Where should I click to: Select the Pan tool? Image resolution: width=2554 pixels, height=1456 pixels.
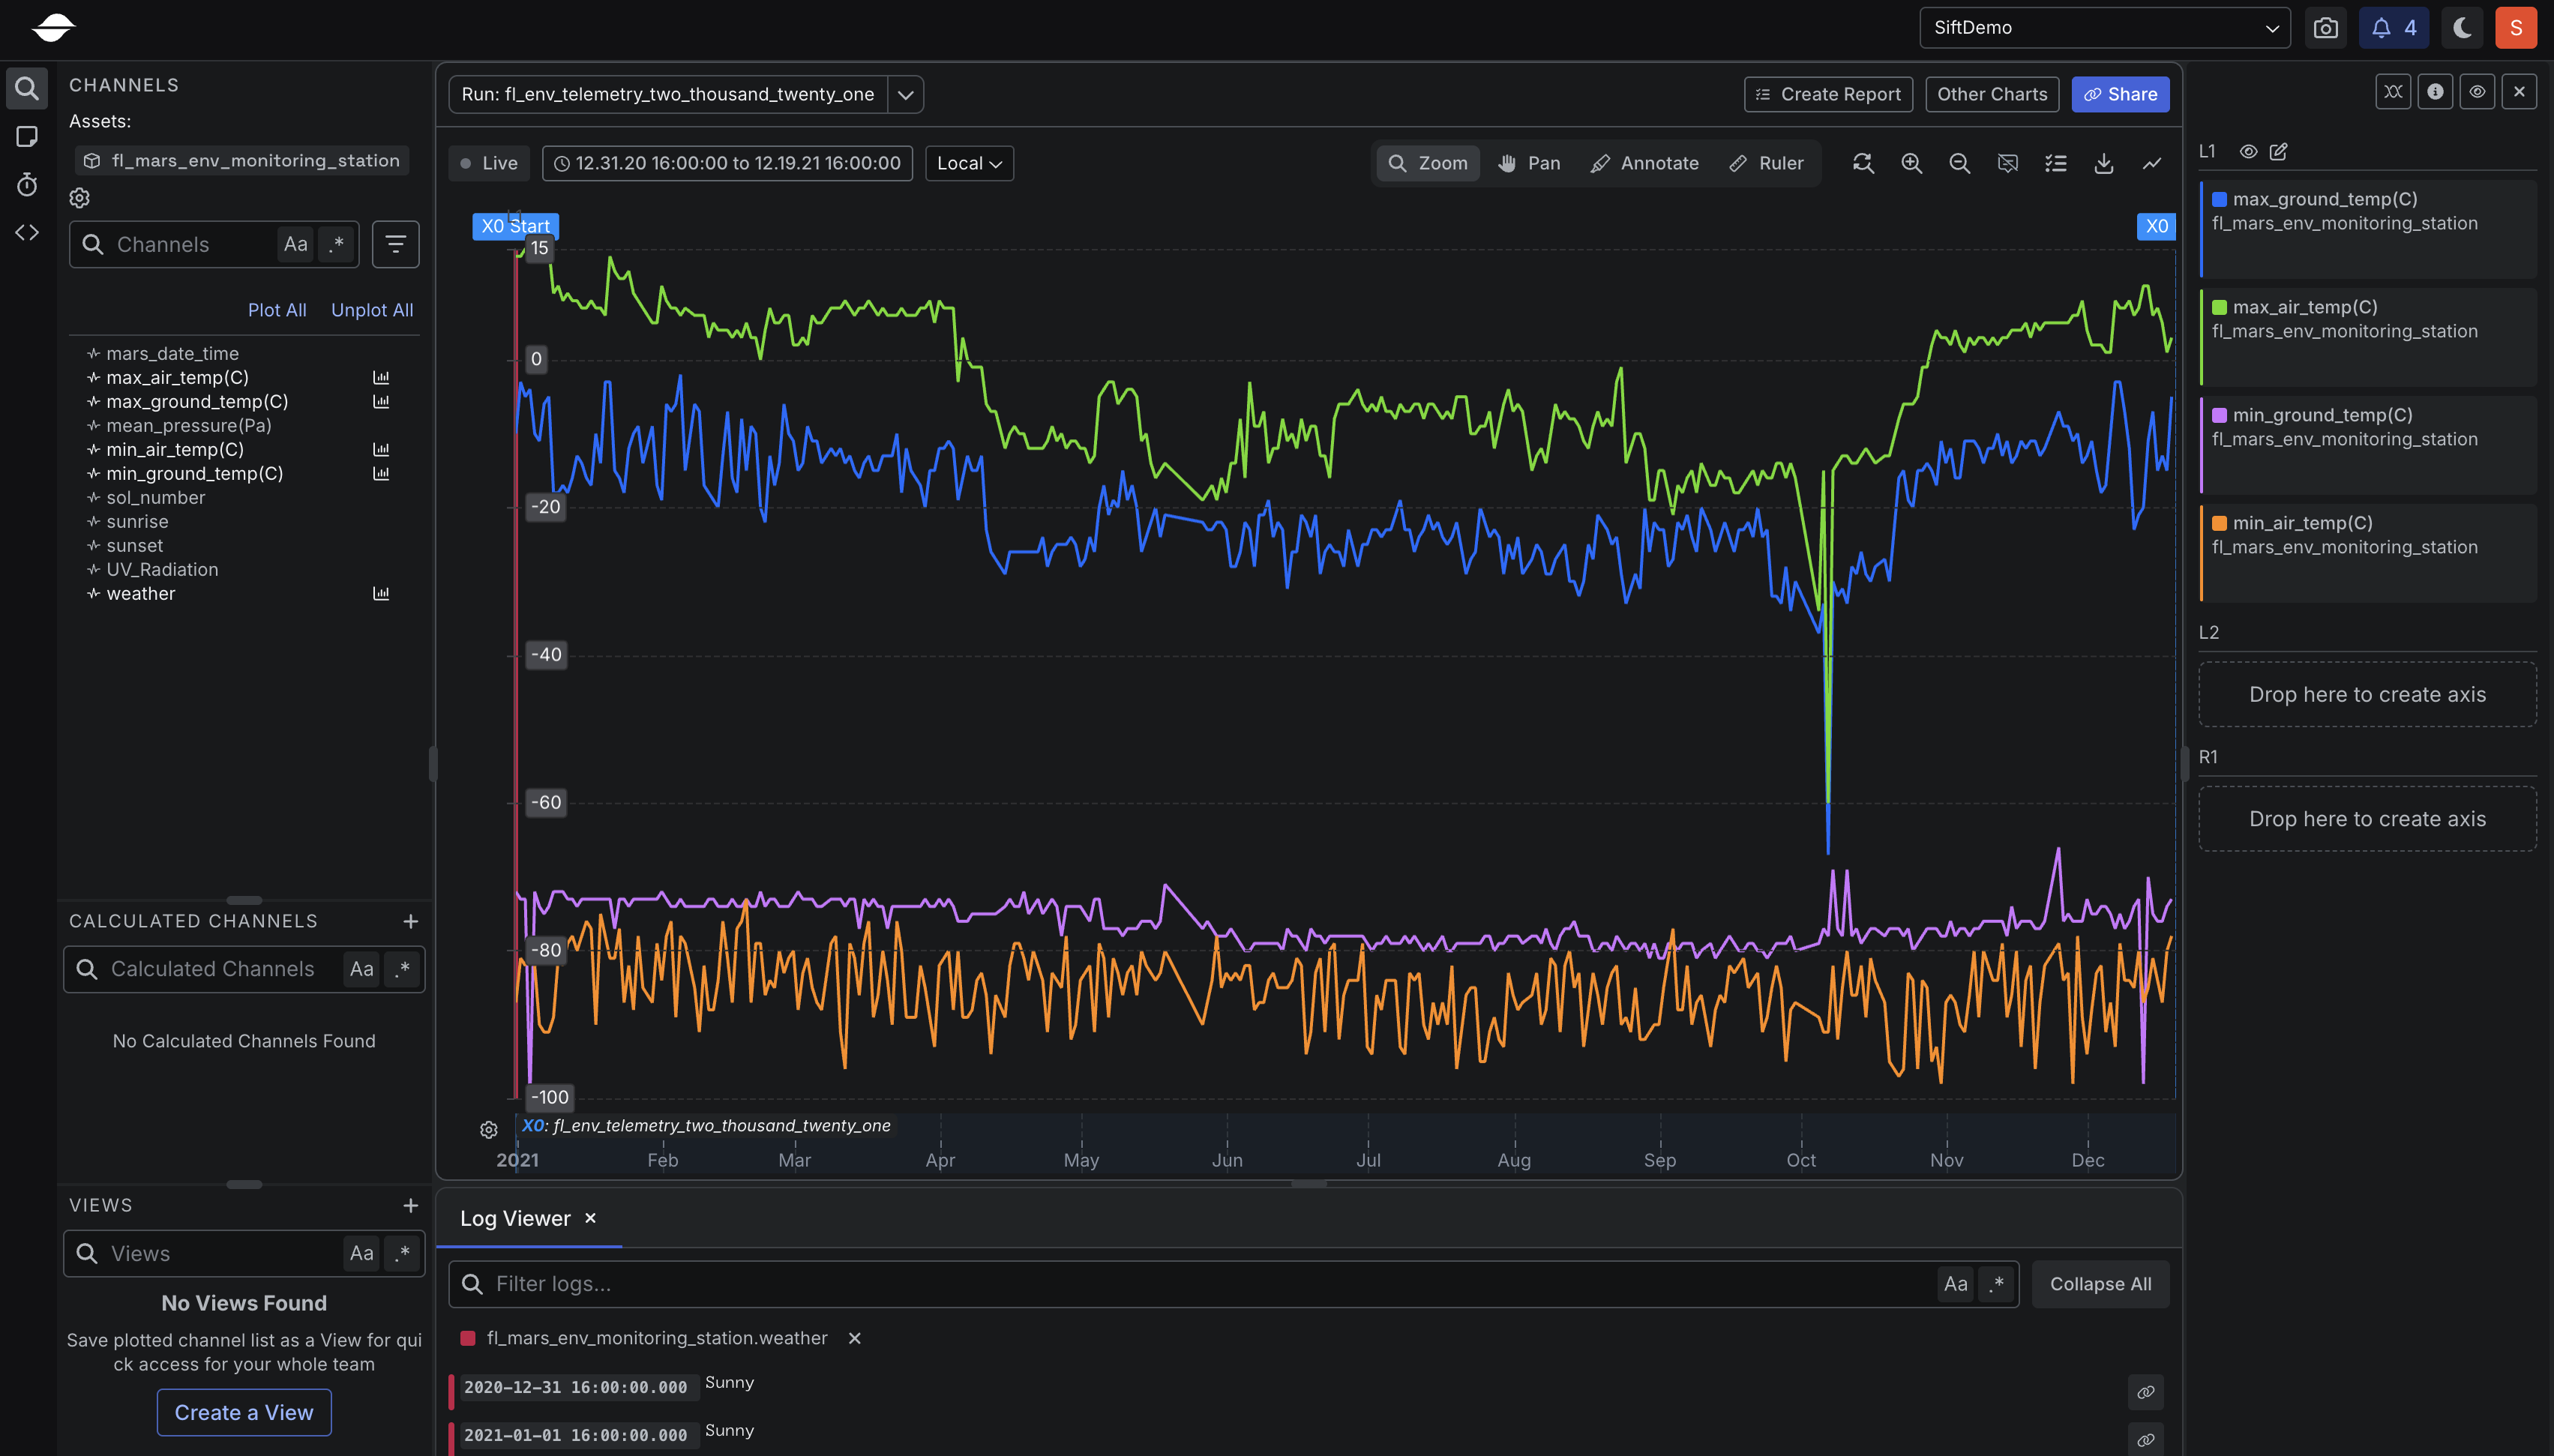click(1529, 163)
